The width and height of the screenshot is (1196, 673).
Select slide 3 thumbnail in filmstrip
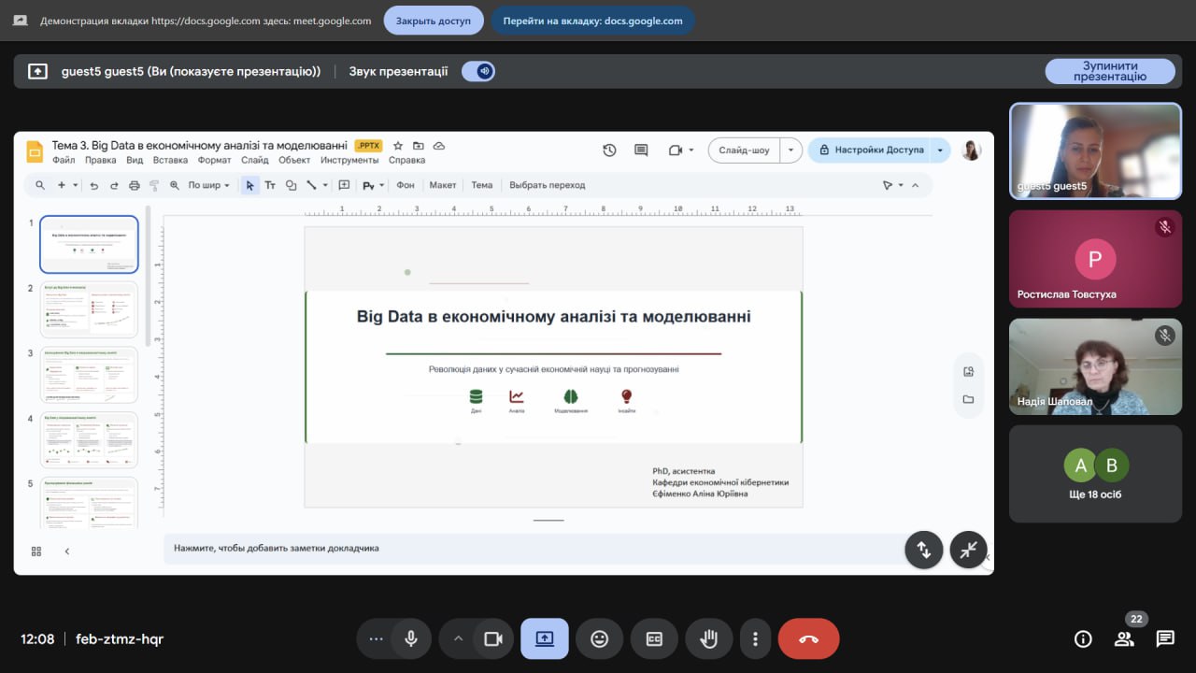point(89,375)
